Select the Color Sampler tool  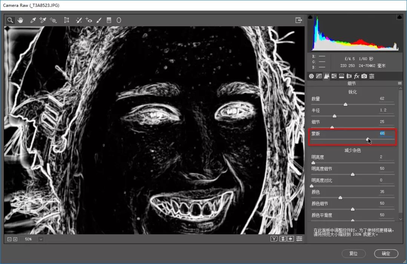pos(43,20)
